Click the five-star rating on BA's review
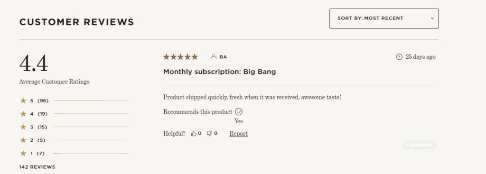486x174 pixels. click(x=180, y=57)
